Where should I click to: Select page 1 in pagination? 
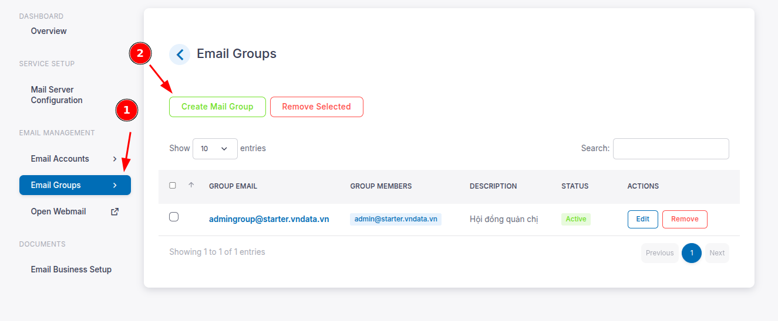pos(692,253)
